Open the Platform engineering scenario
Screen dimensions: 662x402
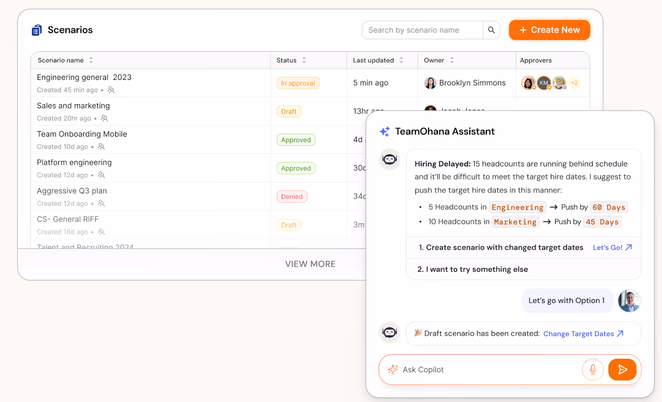(74, 162)
